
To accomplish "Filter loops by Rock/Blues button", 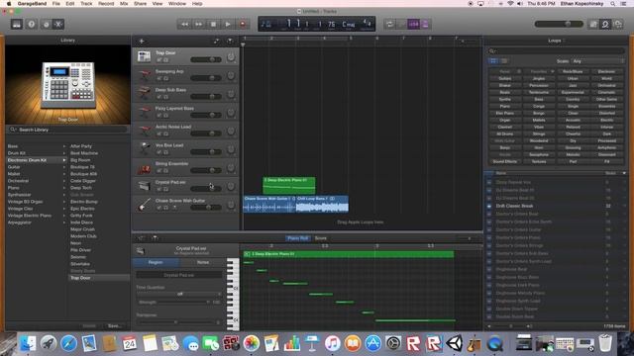I will [573, 72].
